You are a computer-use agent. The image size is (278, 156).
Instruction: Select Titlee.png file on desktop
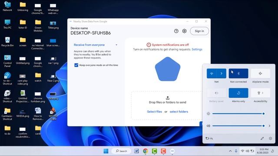point(53,25)
